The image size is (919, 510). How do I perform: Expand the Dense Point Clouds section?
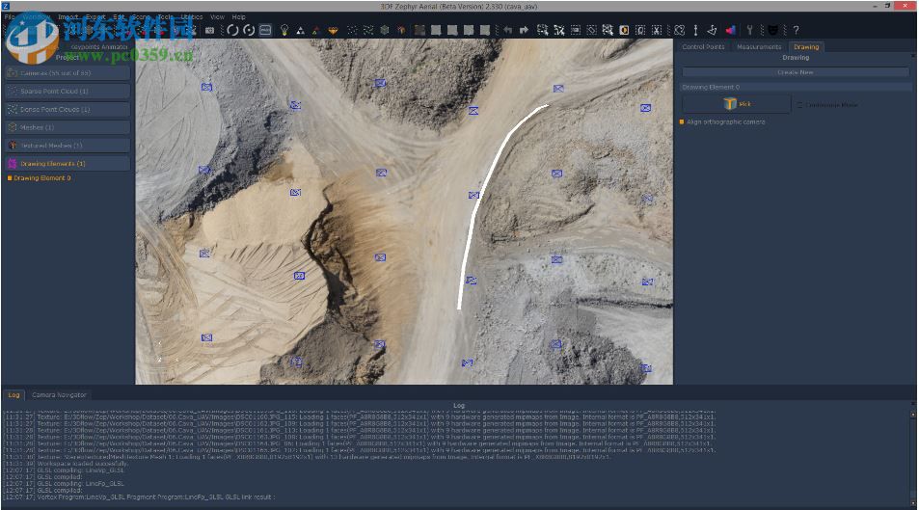click(x=68, y=110)
